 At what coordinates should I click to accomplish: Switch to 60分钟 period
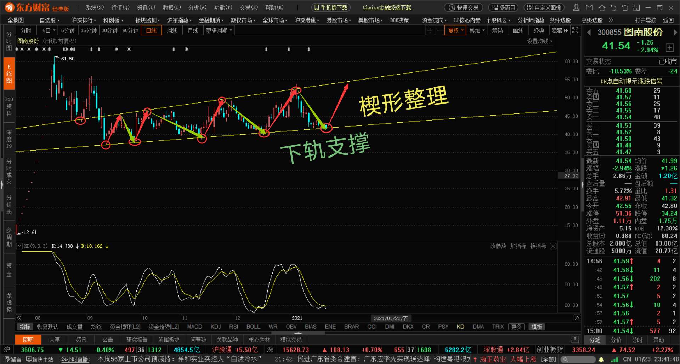point(130,30)
